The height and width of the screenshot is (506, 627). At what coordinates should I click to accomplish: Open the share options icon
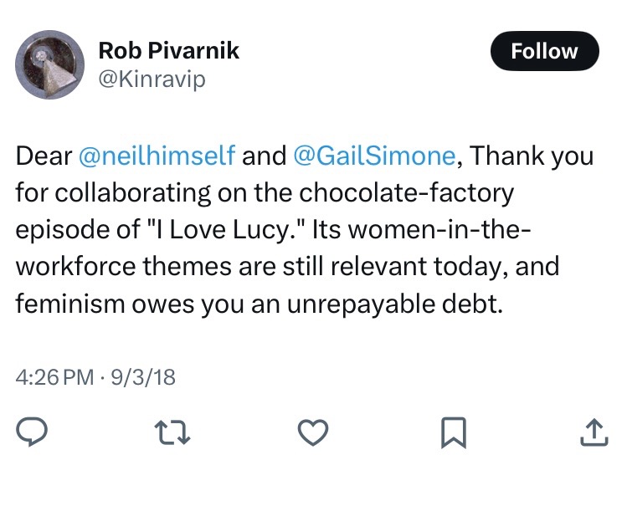pos(593,431)
